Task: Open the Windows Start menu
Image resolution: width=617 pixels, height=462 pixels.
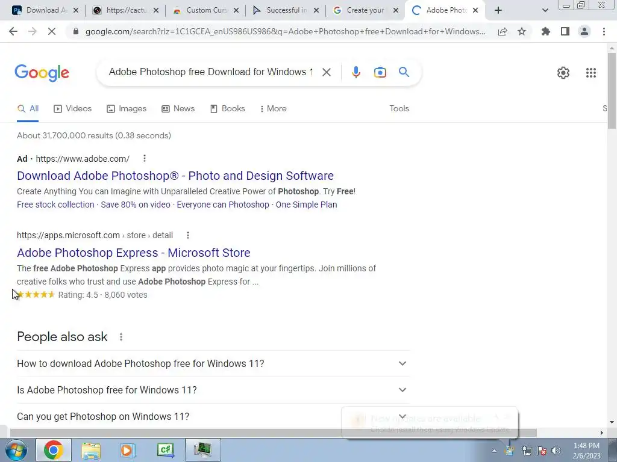Action: click(x=16, y=450)
